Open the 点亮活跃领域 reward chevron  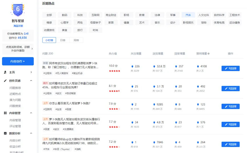tap(32, 49)
